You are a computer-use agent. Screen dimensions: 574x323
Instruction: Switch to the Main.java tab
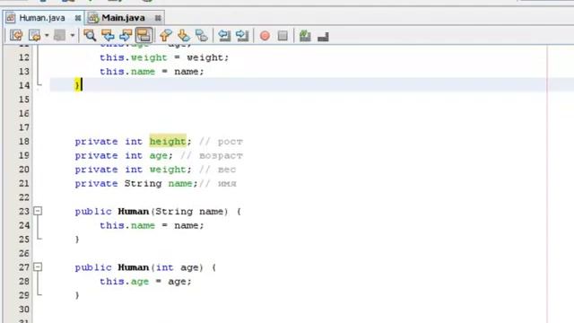(123, 18)
